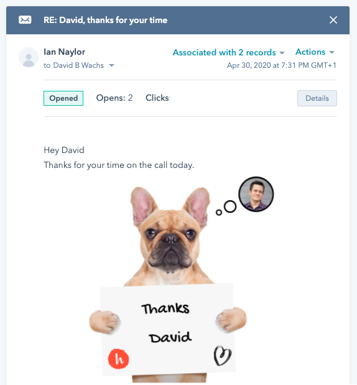Click the Thanks David handwritten sign
Screen dimensions: 357x385
(168, 329)
